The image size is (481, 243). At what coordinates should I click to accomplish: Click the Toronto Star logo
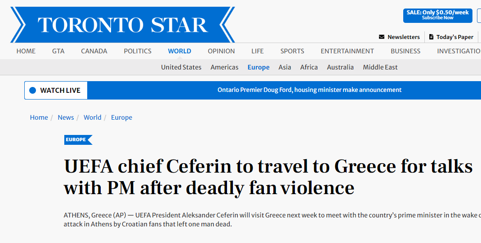coord(122,25)
